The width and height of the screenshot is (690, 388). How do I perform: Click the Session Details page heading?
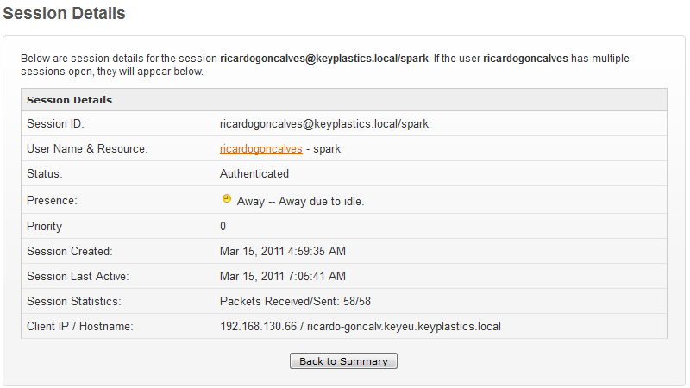(64, 14)
